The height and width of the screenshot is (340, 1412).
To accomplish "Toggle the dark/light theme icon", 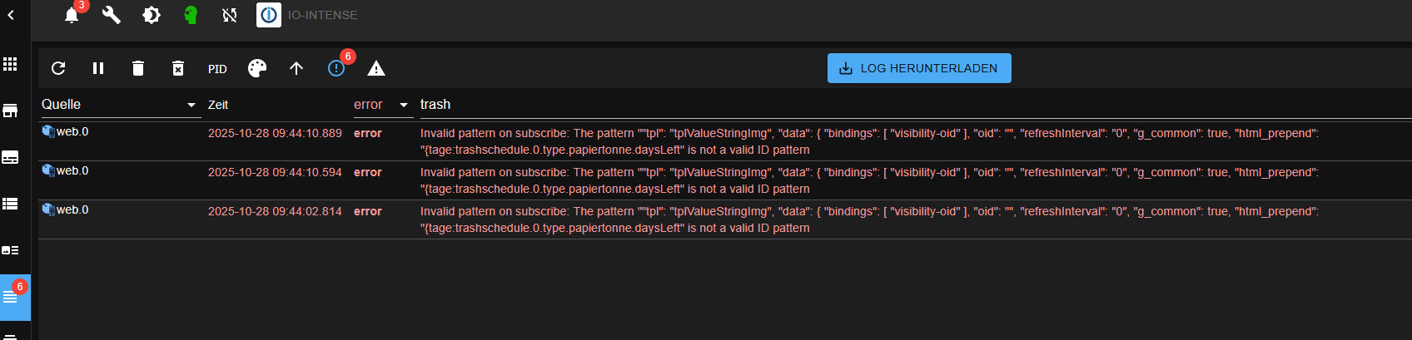I will pos(152,15).
